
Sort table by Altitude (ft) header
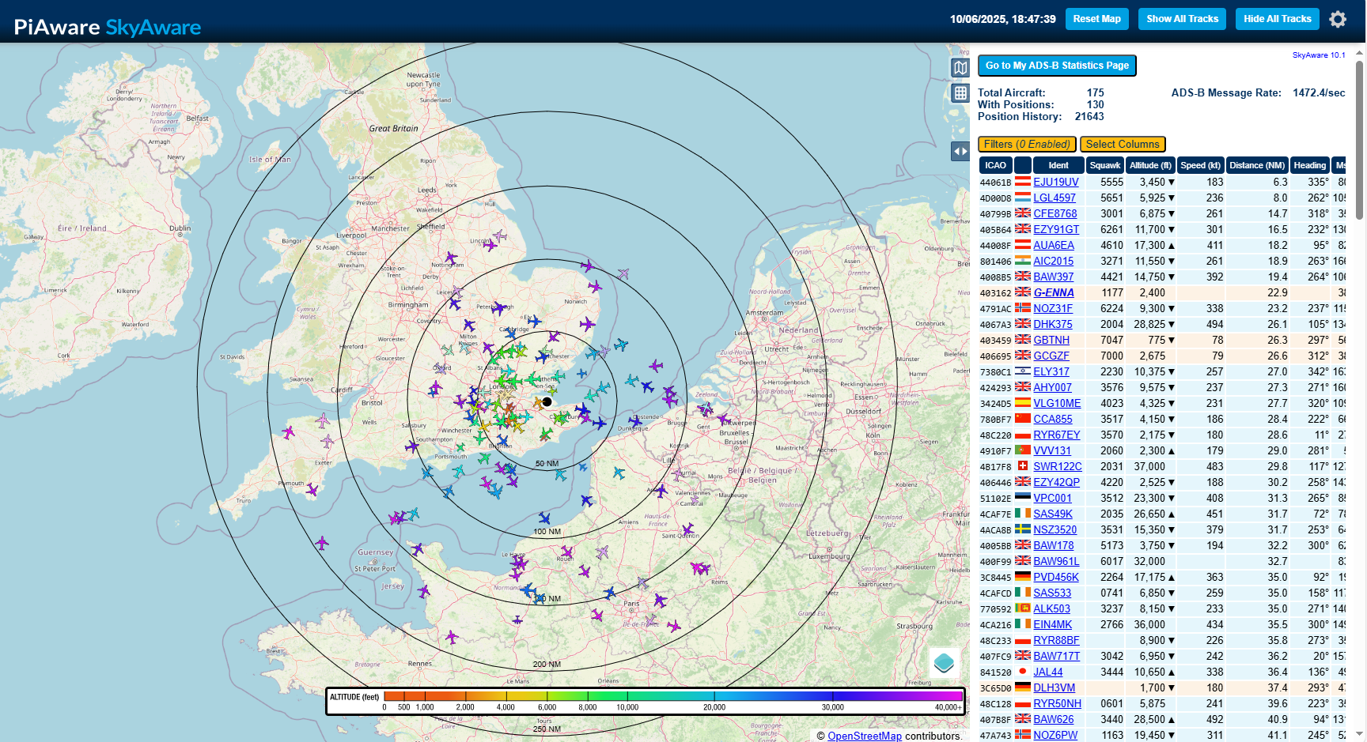coord(1150,165)
